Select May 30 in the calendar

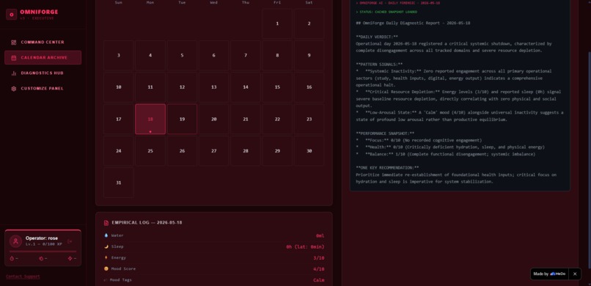(309, 151)
